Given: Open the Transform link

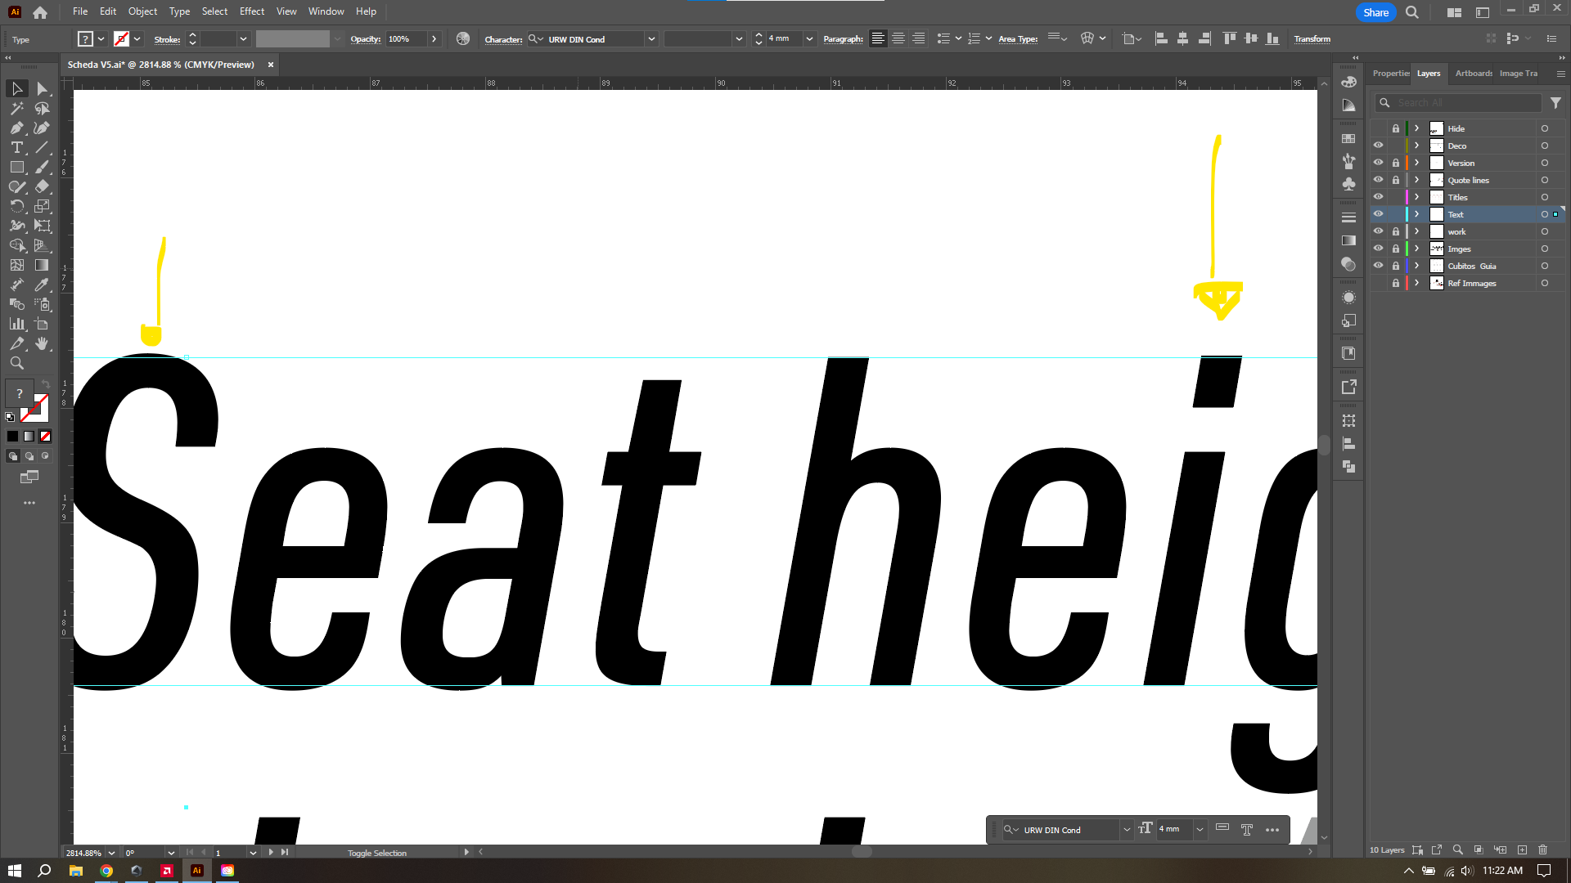Looking at the screenshot, I should point(1312,39).
